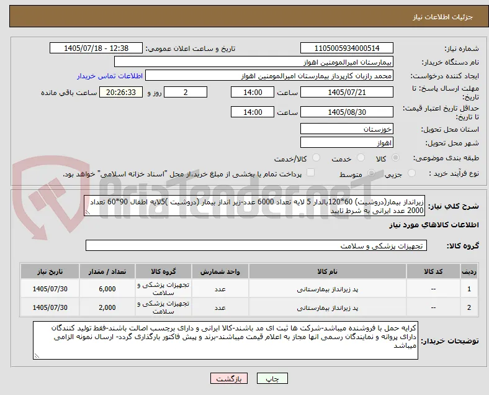Click the response deadline date 1405/07/21
This screenshot has width=489, height=395.
coord(347,92)
